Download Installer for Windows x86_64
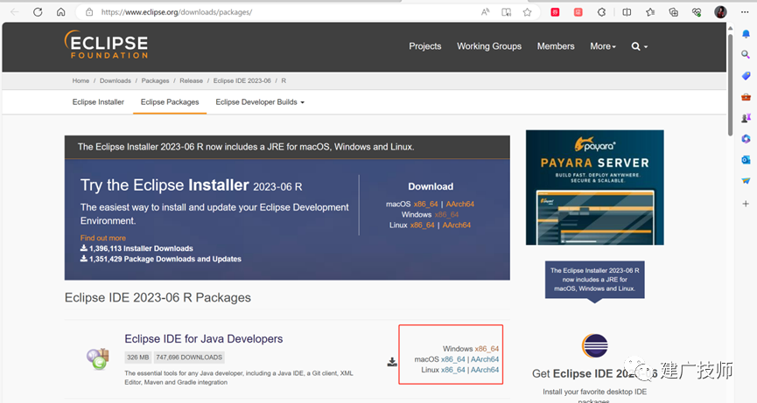This screenshot has height=403, width=757. click(446, 215)
